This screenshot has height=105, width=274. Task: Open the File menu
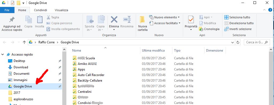[x=7, y=10]
